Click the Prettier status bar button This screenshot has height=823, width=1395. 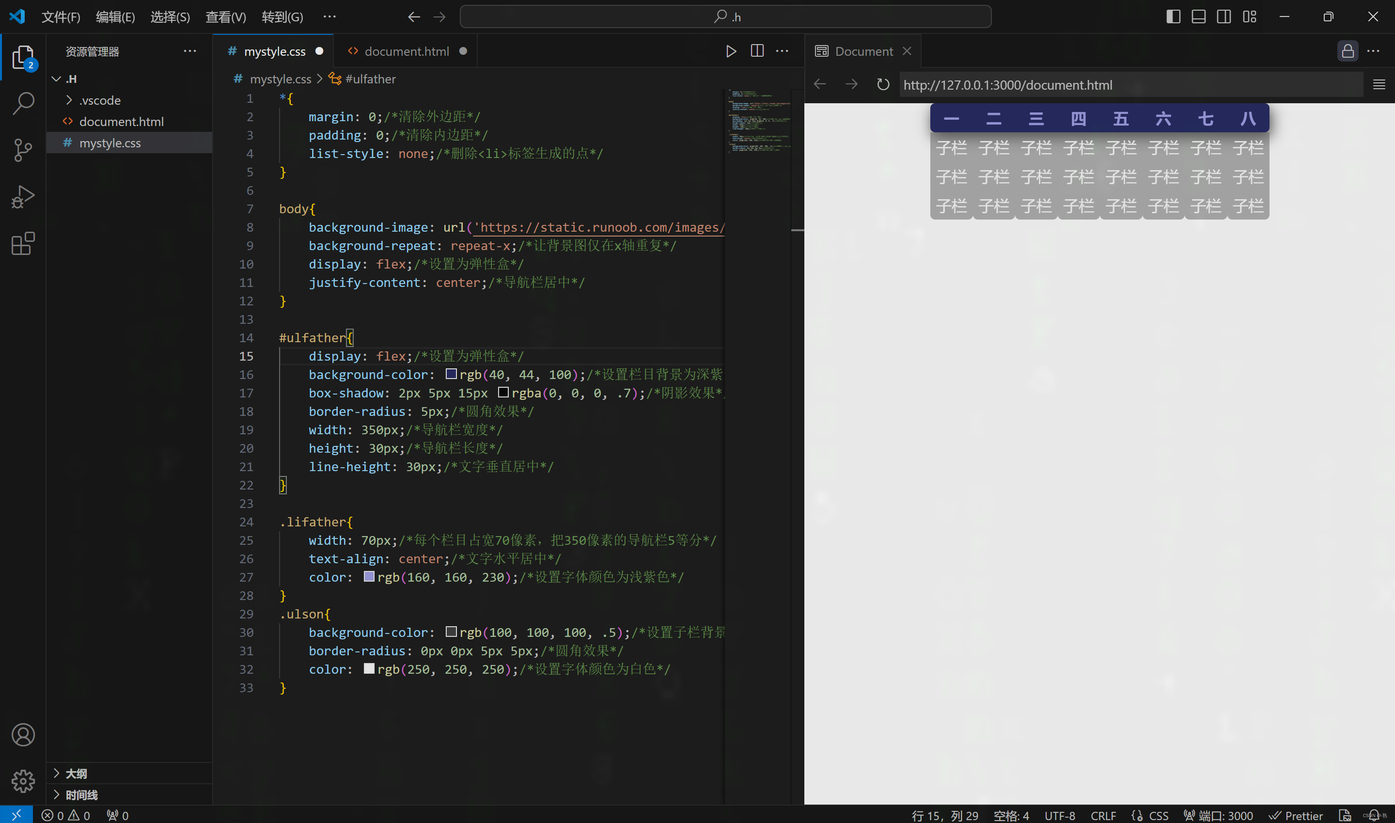[x=1296, y=815]
